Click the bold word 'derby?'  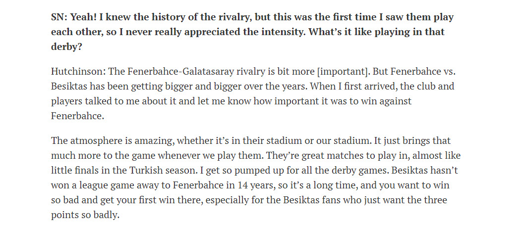click(x=65, y=47)
